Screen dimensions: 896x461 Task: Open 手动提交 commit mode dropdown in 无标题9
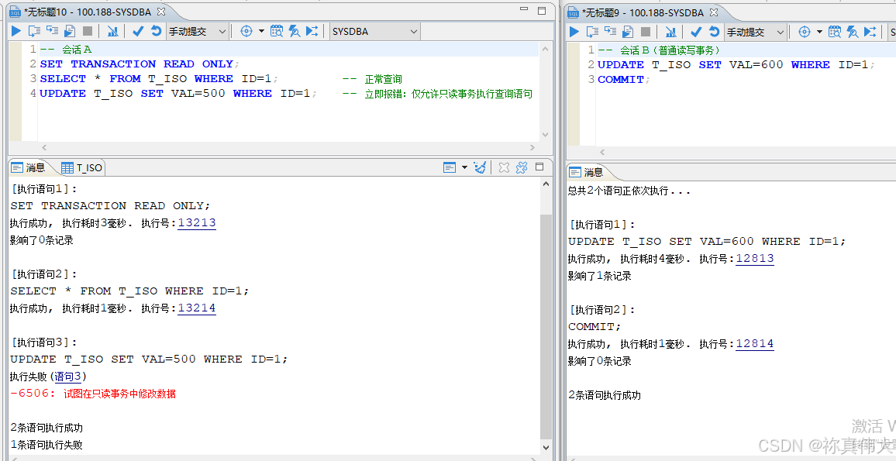(x=756, y=32)
